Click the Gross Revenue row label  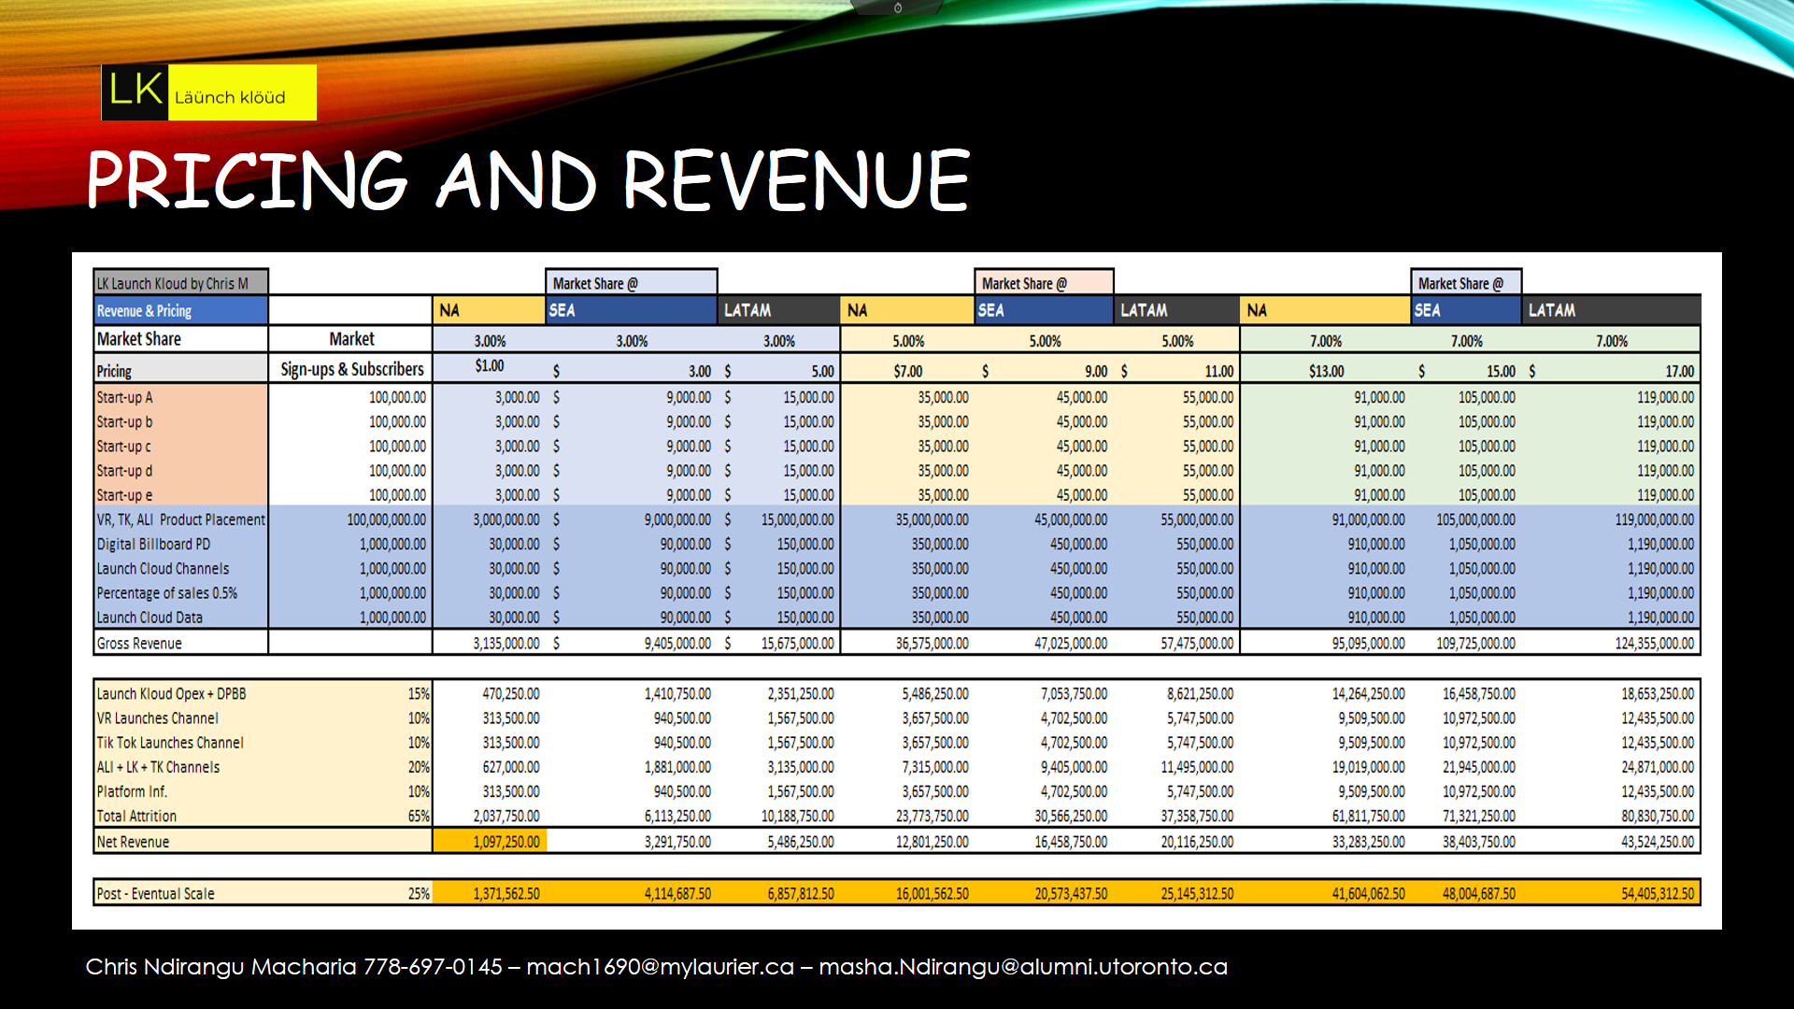140,644
